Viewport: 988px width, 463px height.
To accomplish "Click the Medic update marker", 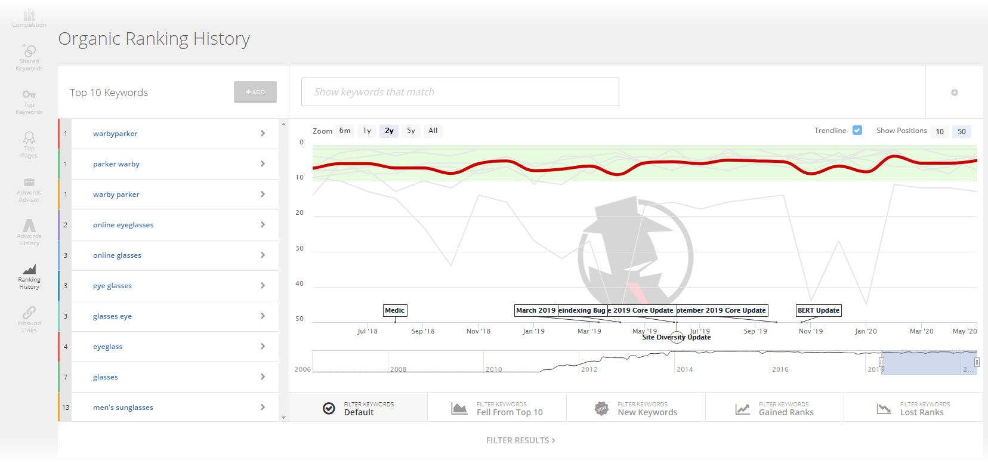I will pyautogui.click(x=395, y=310).
